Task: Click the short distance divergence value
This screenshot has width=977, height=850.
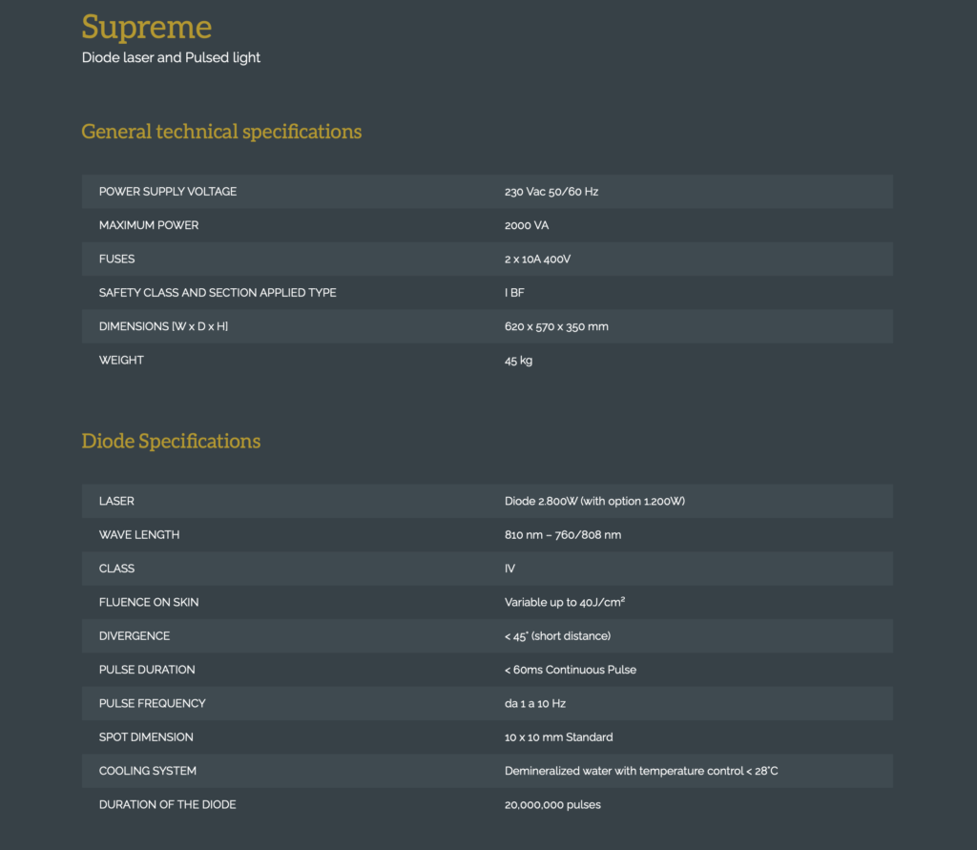Action: pyautogui.click(x=557, y=636)
